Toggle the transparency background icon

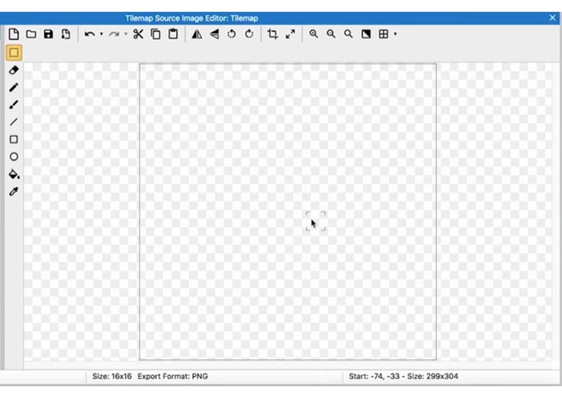coord(366,34)
